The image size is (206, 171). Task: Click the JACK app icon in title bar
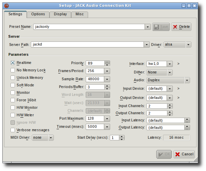[7, 6]
